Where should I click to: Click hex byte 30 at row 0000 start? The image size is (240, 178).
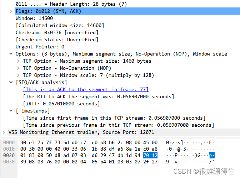23,142
